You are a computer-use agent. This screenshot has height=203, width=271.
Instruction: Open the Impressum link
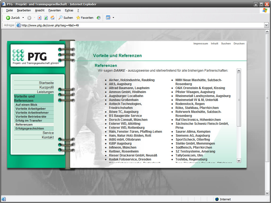coord(201,44)
